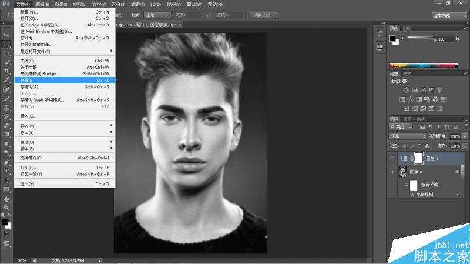The height and width of the screenshot is (264, 470).
Task: Select the Eyedropper tool
Action: pos(6,80)
